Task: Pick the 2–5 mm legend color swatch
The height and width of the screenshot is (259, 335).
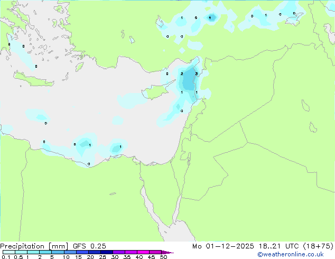Action: [45, 252]
